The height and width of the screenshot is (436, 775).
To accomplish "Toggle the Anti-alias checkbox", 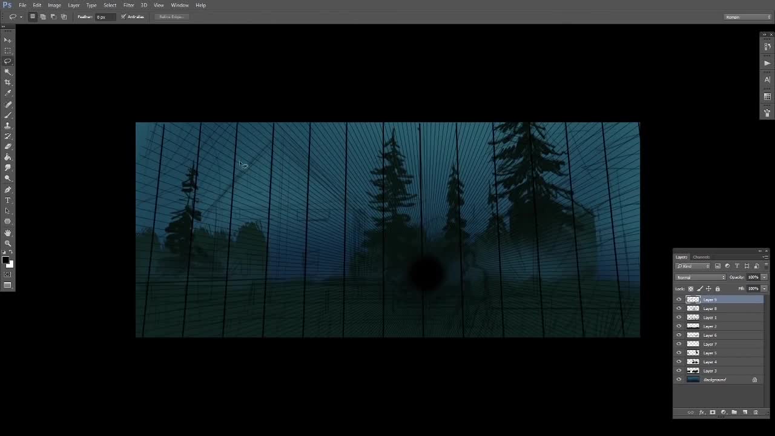I will tap(123, 17).
